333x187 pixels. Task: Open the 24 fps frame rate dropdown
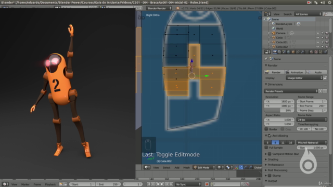pos(312,119)
